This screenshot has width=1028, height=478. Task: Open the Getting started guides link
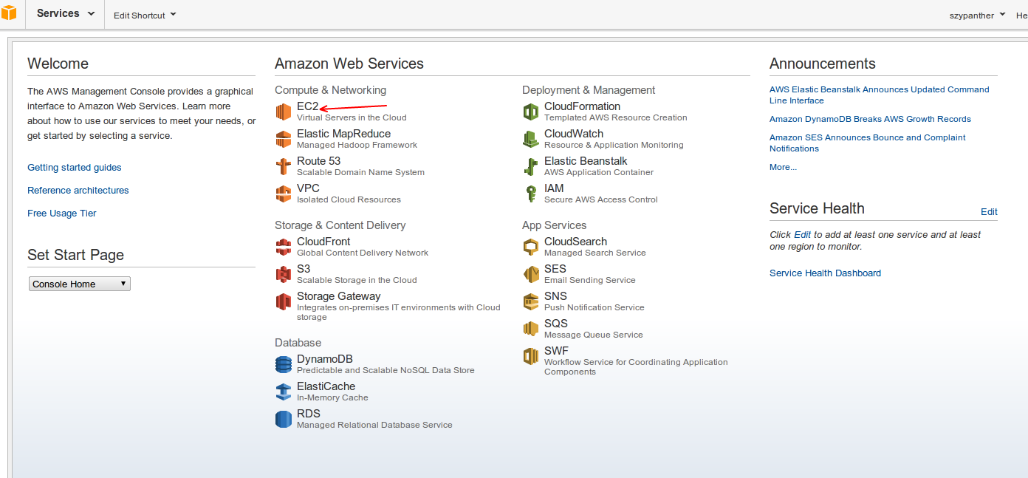click(75, 168)
